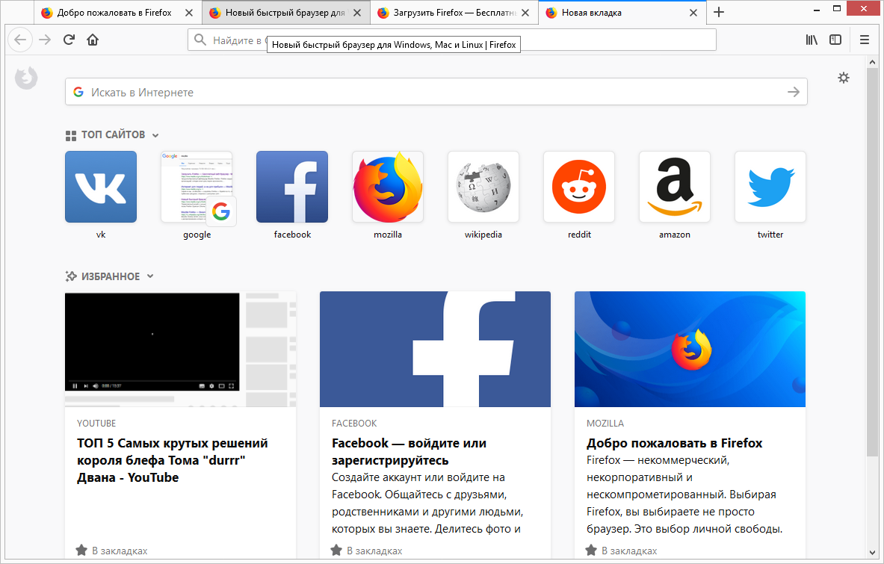Collapse the ИЗБРАННОЕ section

click(x=150, y=276)
